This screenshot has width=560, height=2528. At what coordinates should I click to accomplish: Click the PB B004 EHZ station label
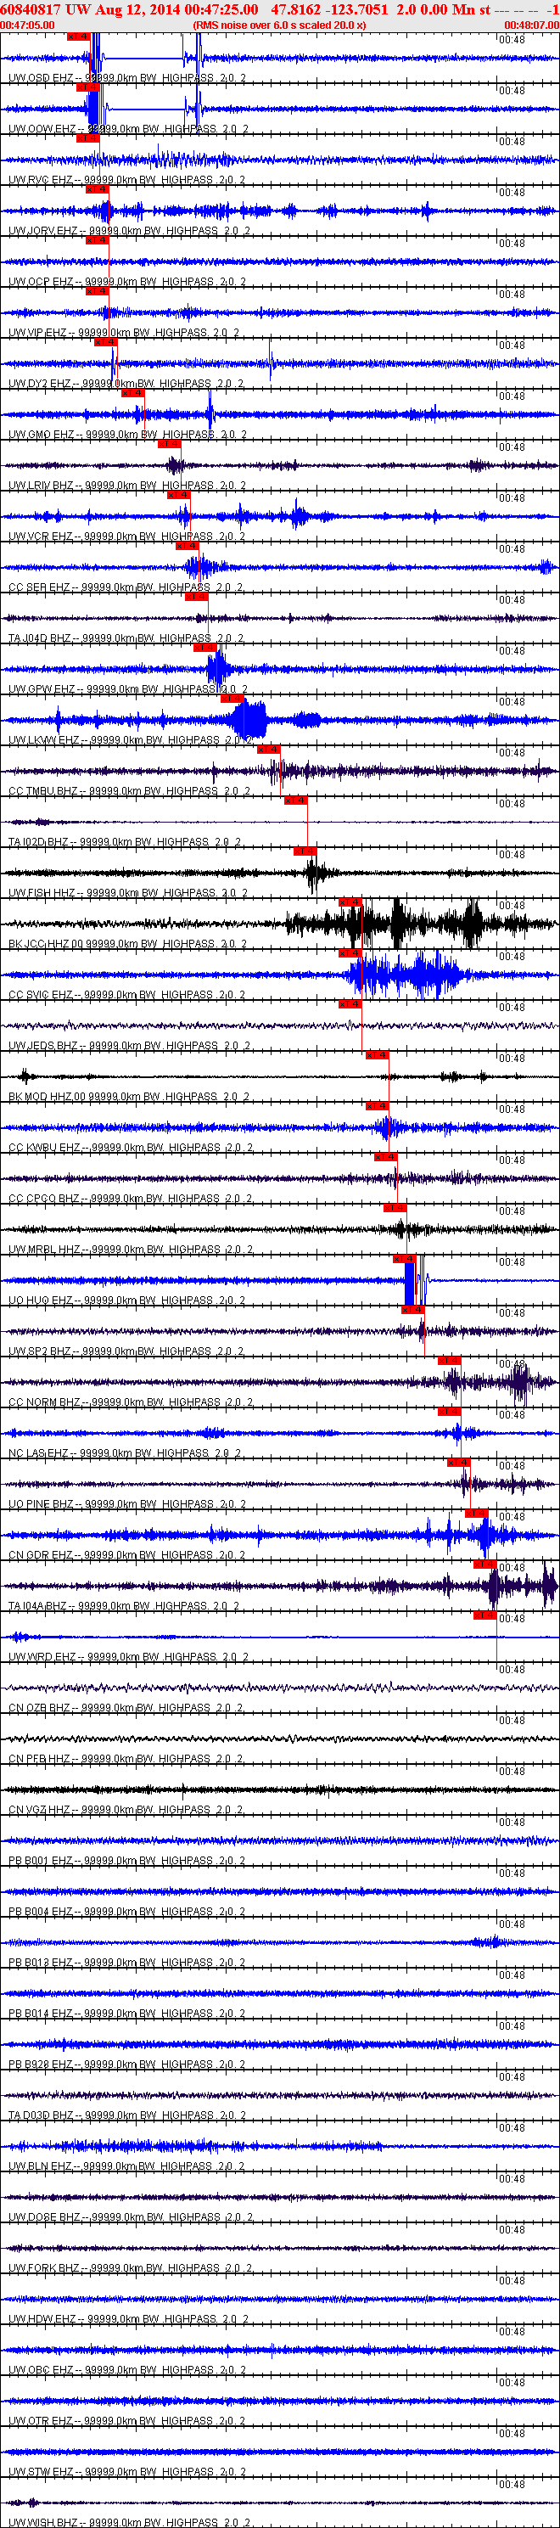126,1912
